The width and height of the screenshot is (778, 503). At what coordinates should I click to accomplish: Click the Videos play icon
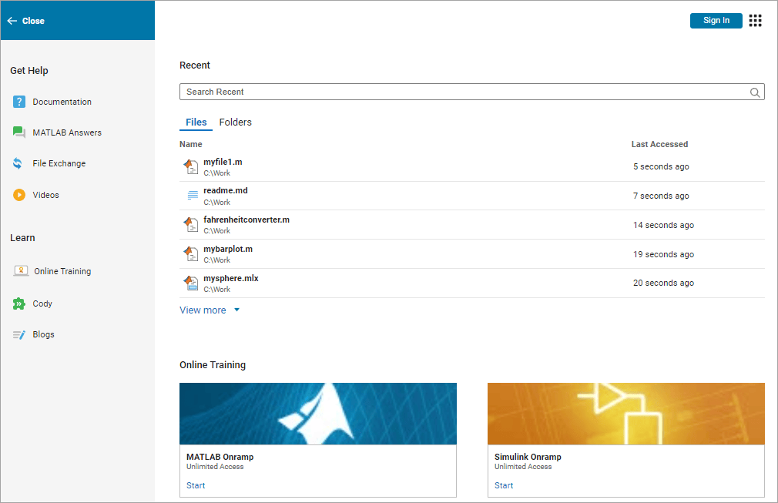point(18,195)
